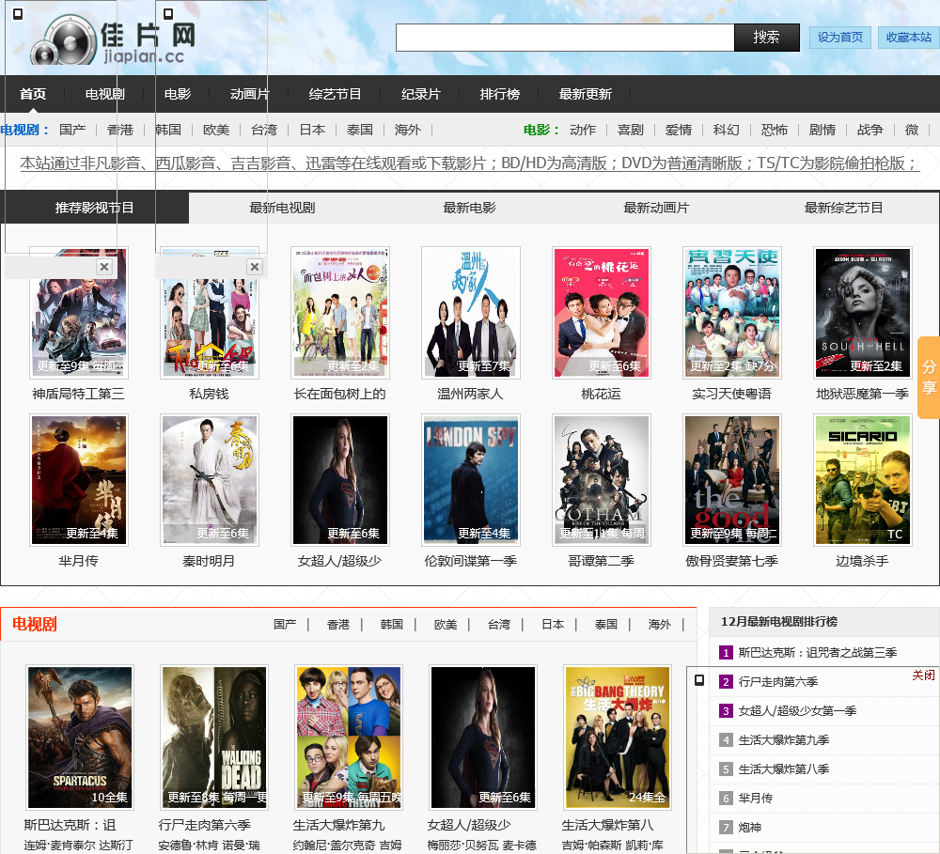Click 动作 movie genre link
This screenshot has height=854, width=940.
click(583, 130)
